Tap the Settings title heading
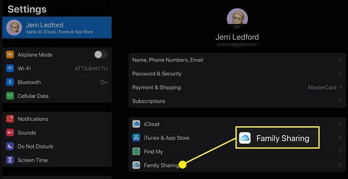 [27, 9]
